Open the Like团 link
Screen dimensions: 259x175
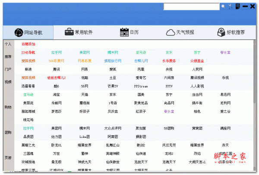pos(85,137)
